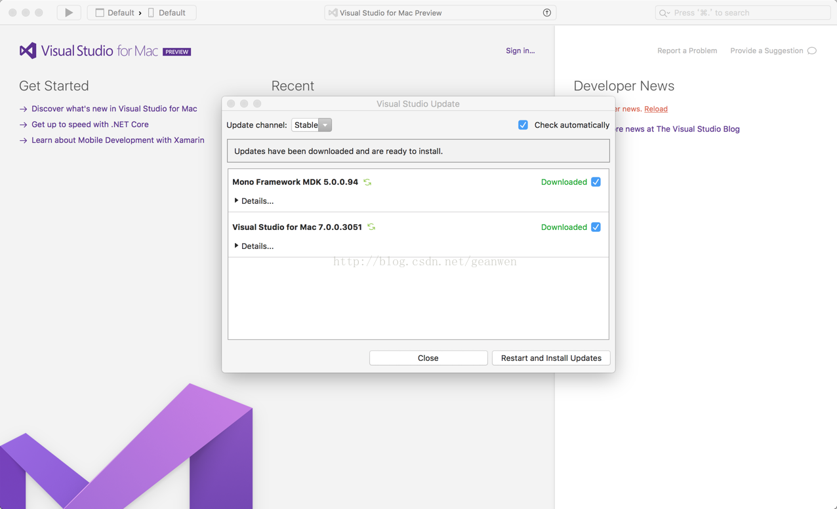Click the PREVIEW badge next to logo
The height and width of the screenshot is (509, 837).
[176, 52]
